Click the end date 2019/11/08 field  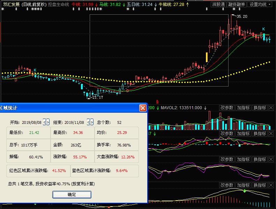(x=74, y=122)
